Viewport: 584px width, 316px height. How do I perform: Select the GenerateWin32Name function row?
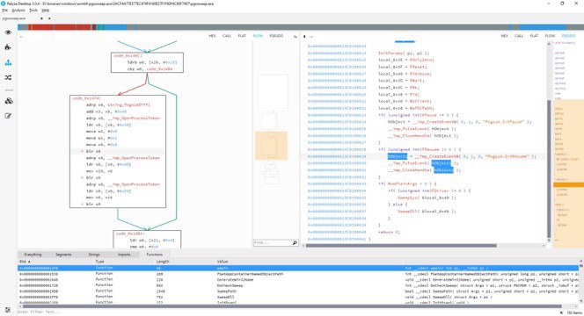point(298,279)
